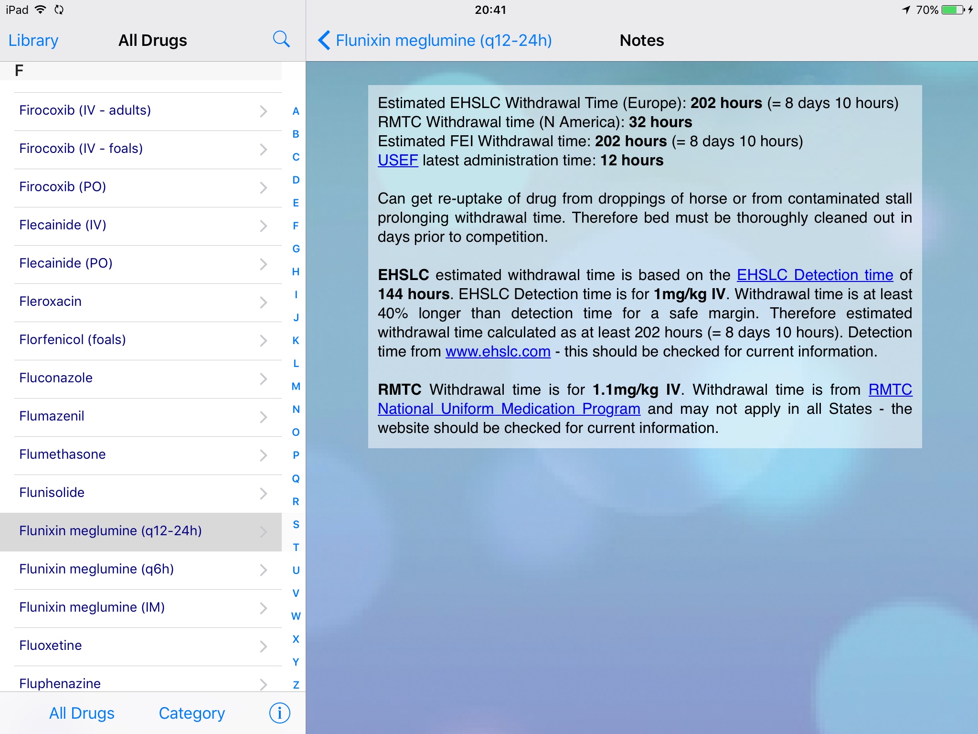Jump to letter A in index

click(296, 111)
